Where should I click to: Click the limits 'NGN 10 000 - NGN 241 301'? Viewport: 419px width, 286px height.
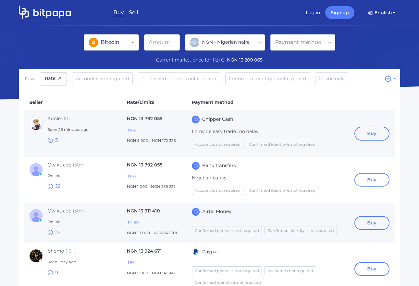(x=152, y=233)
